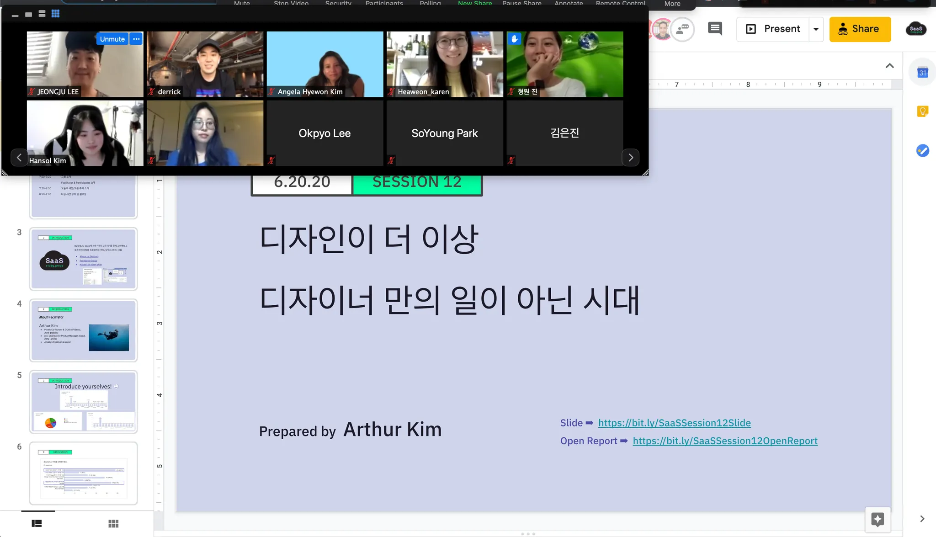Select slide 4 About Facilitator thumbnail
This screenshot has width=936, height=537.
84,330
